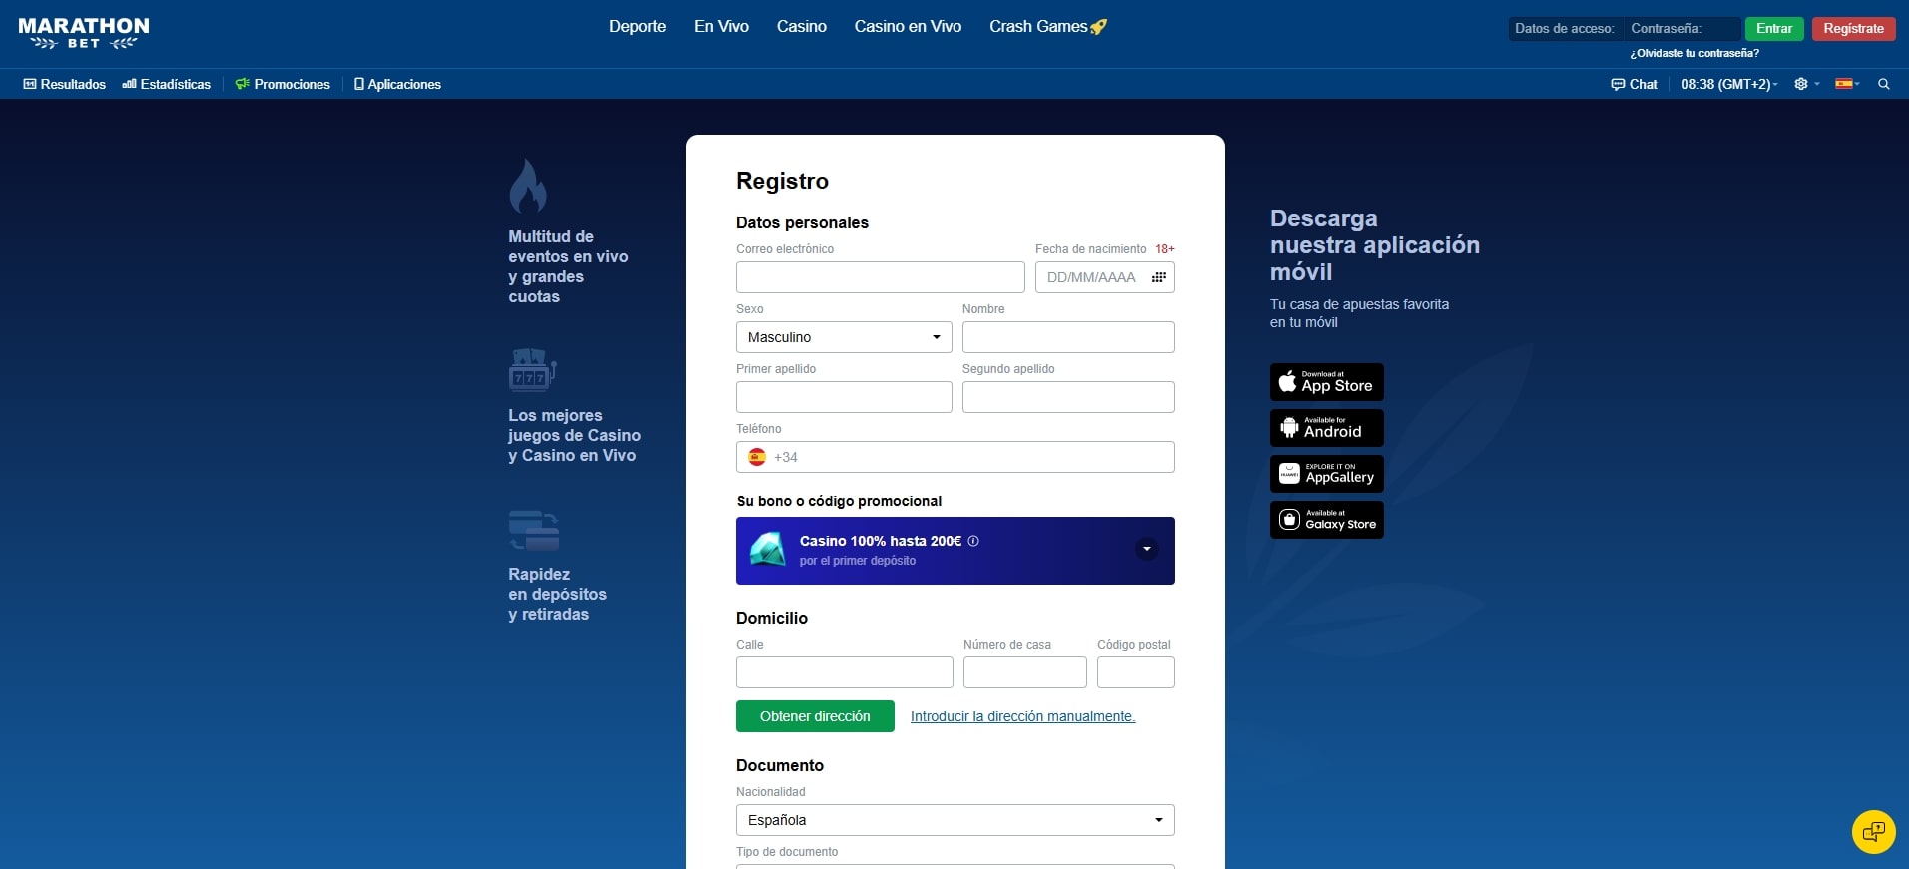1909x869 pixels.
Task: Open the Crash Games menu item
Action: click(x=1048, y=26)
